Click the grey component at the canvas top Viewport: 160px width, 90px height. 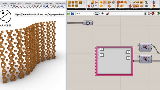(x=88, y=23)
